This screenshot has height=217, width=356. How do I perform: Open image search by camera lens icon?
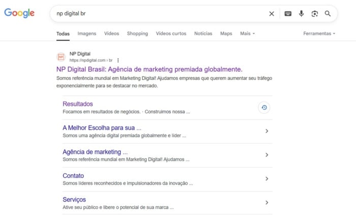(x=314, y=14)
